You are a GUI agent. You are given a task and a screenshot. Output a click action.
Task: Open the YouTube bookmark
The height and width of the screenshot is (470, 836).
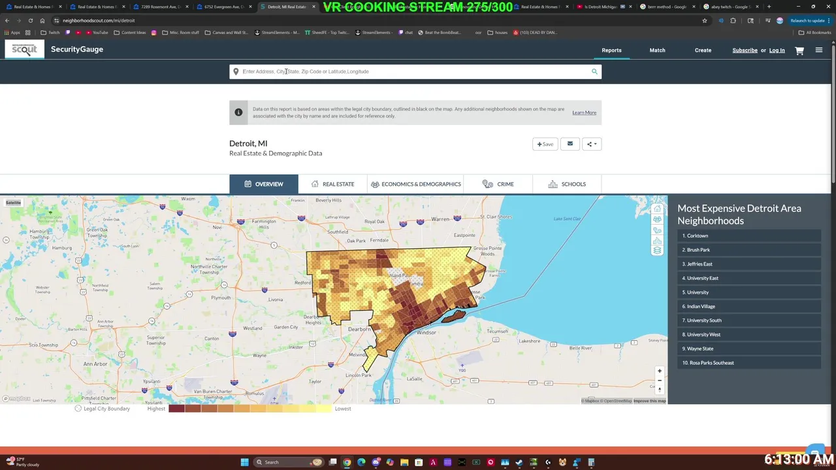96,33
